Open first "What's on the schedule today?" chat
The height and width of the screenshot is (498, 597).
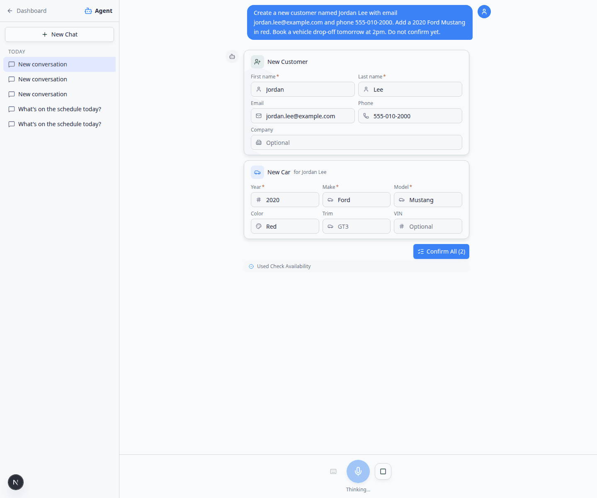coord(59,109)
